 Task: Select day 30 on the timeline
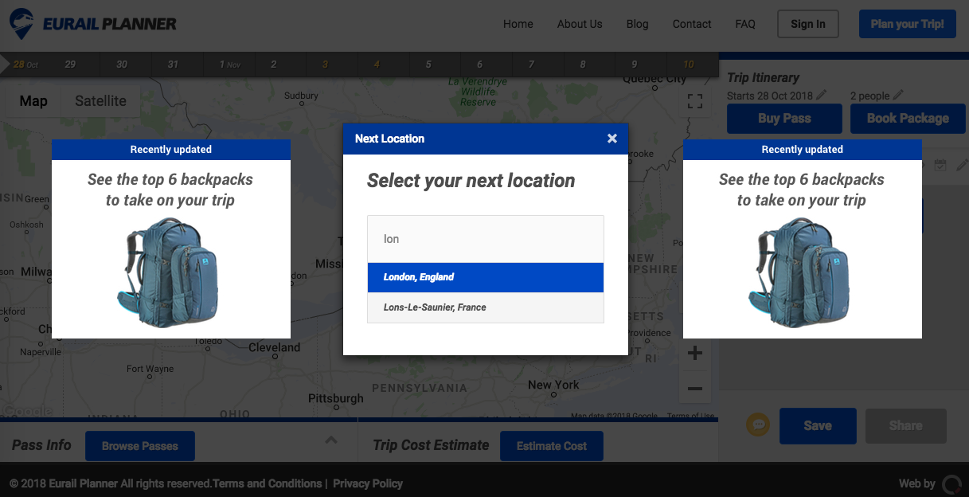pyautogui.click(x=122, y=65)
